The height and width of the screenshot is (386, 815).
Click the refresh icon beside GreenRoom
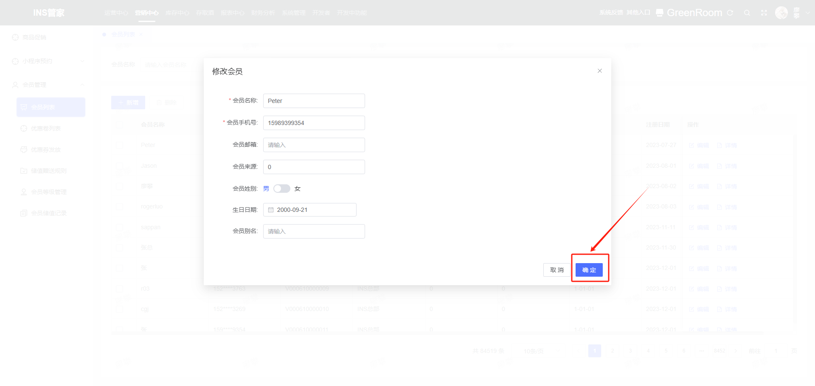730,13
